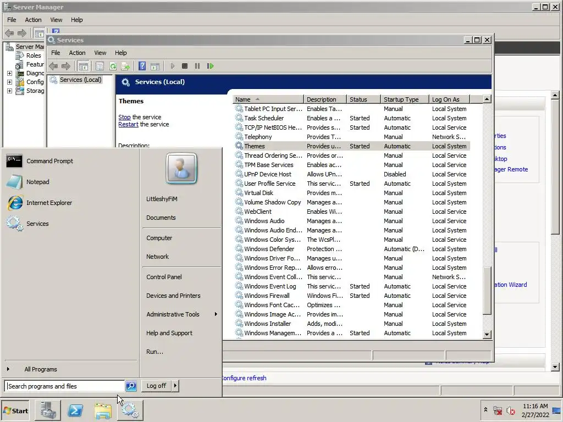
Task: Sort services by Status column header
Action: (363, 99)
